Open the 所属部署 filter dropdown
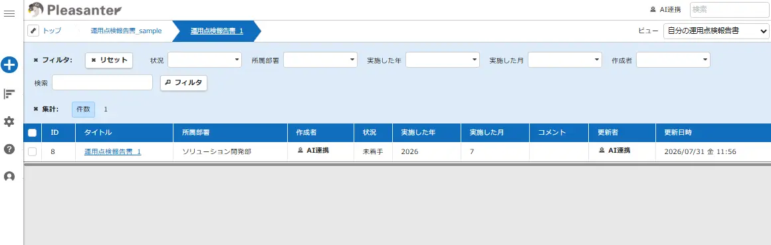771x245 pixels. tap(320, 60)
